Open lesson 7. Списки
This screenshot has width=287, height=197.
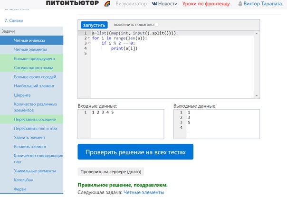[x=14, y=20]
